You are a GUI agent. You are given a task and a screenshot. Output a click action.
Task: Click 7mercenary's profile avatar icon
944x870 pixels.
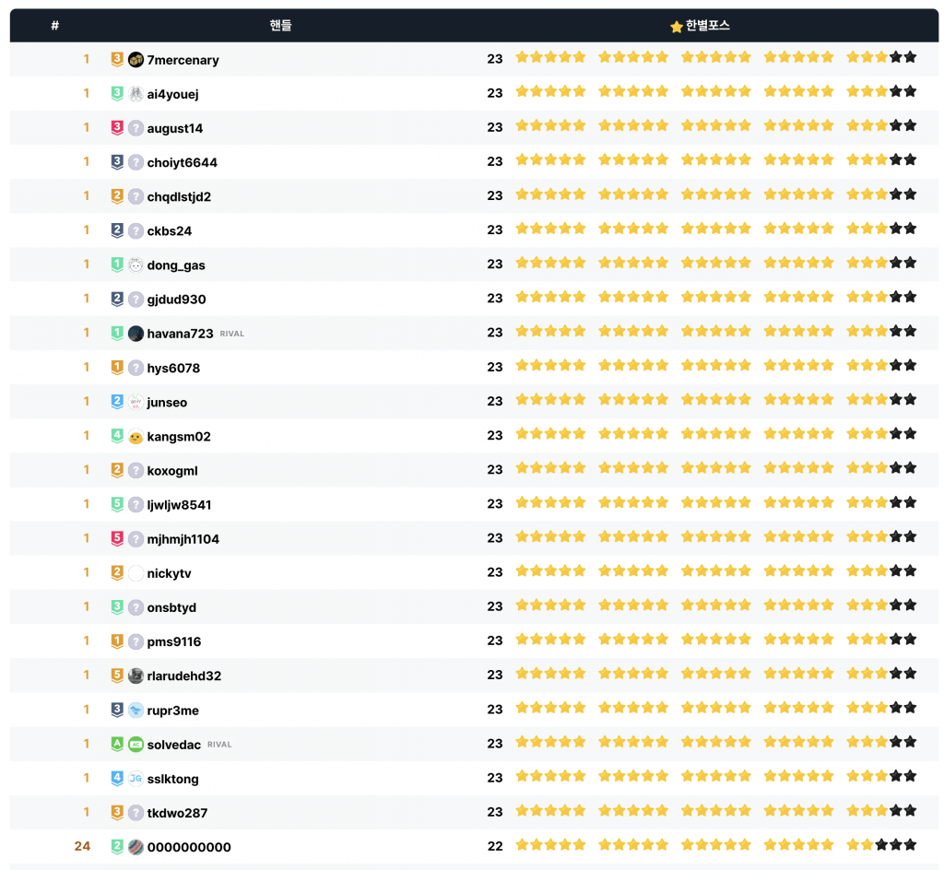(136, 60)
